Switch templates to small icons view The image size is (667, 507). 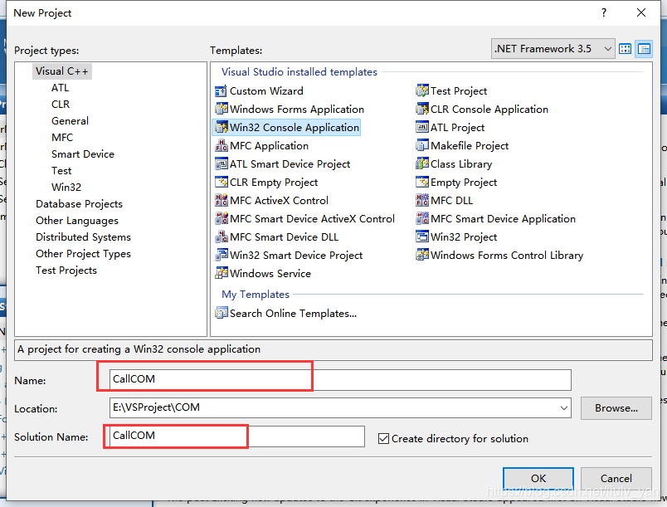pyautogui.click(x=644, y=49)
